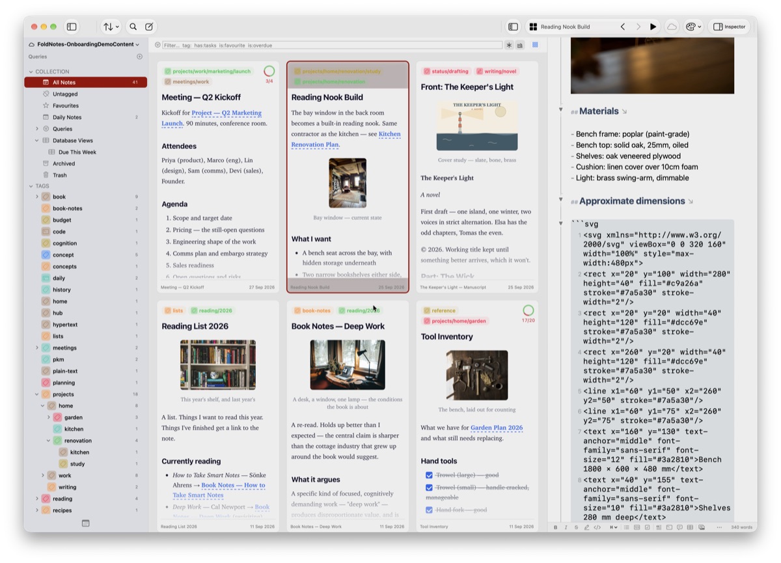
Task: Open the heading level dropdown
Action: click(614, 527)
